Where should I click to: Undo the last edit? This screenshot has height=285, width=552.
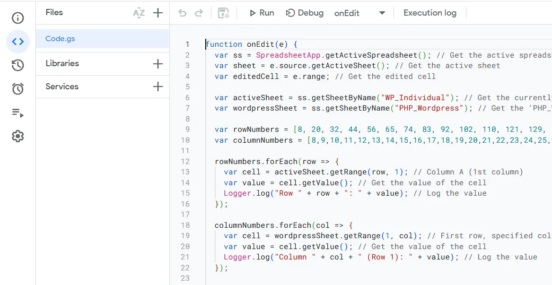tap(182, 13)
